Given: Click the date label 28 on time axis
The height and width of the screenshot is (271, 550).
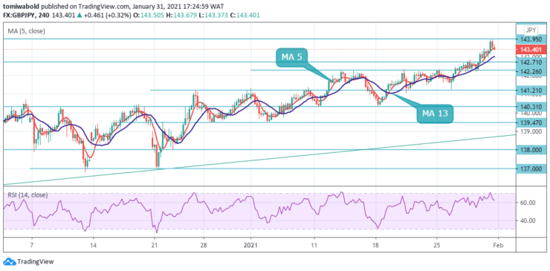Looking at the screenshot, I should click(204, 246).
